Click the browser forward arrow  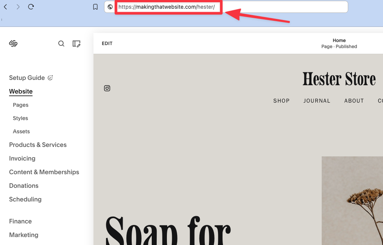coord(18,6)
